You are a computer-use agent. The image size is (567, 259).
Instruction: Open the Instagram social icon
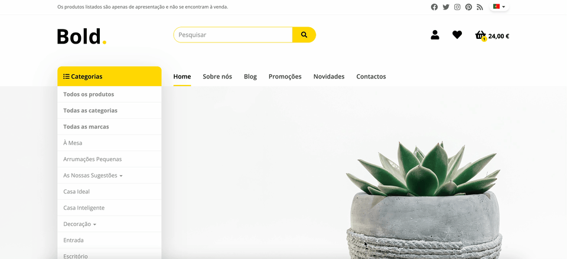[457, 7]
